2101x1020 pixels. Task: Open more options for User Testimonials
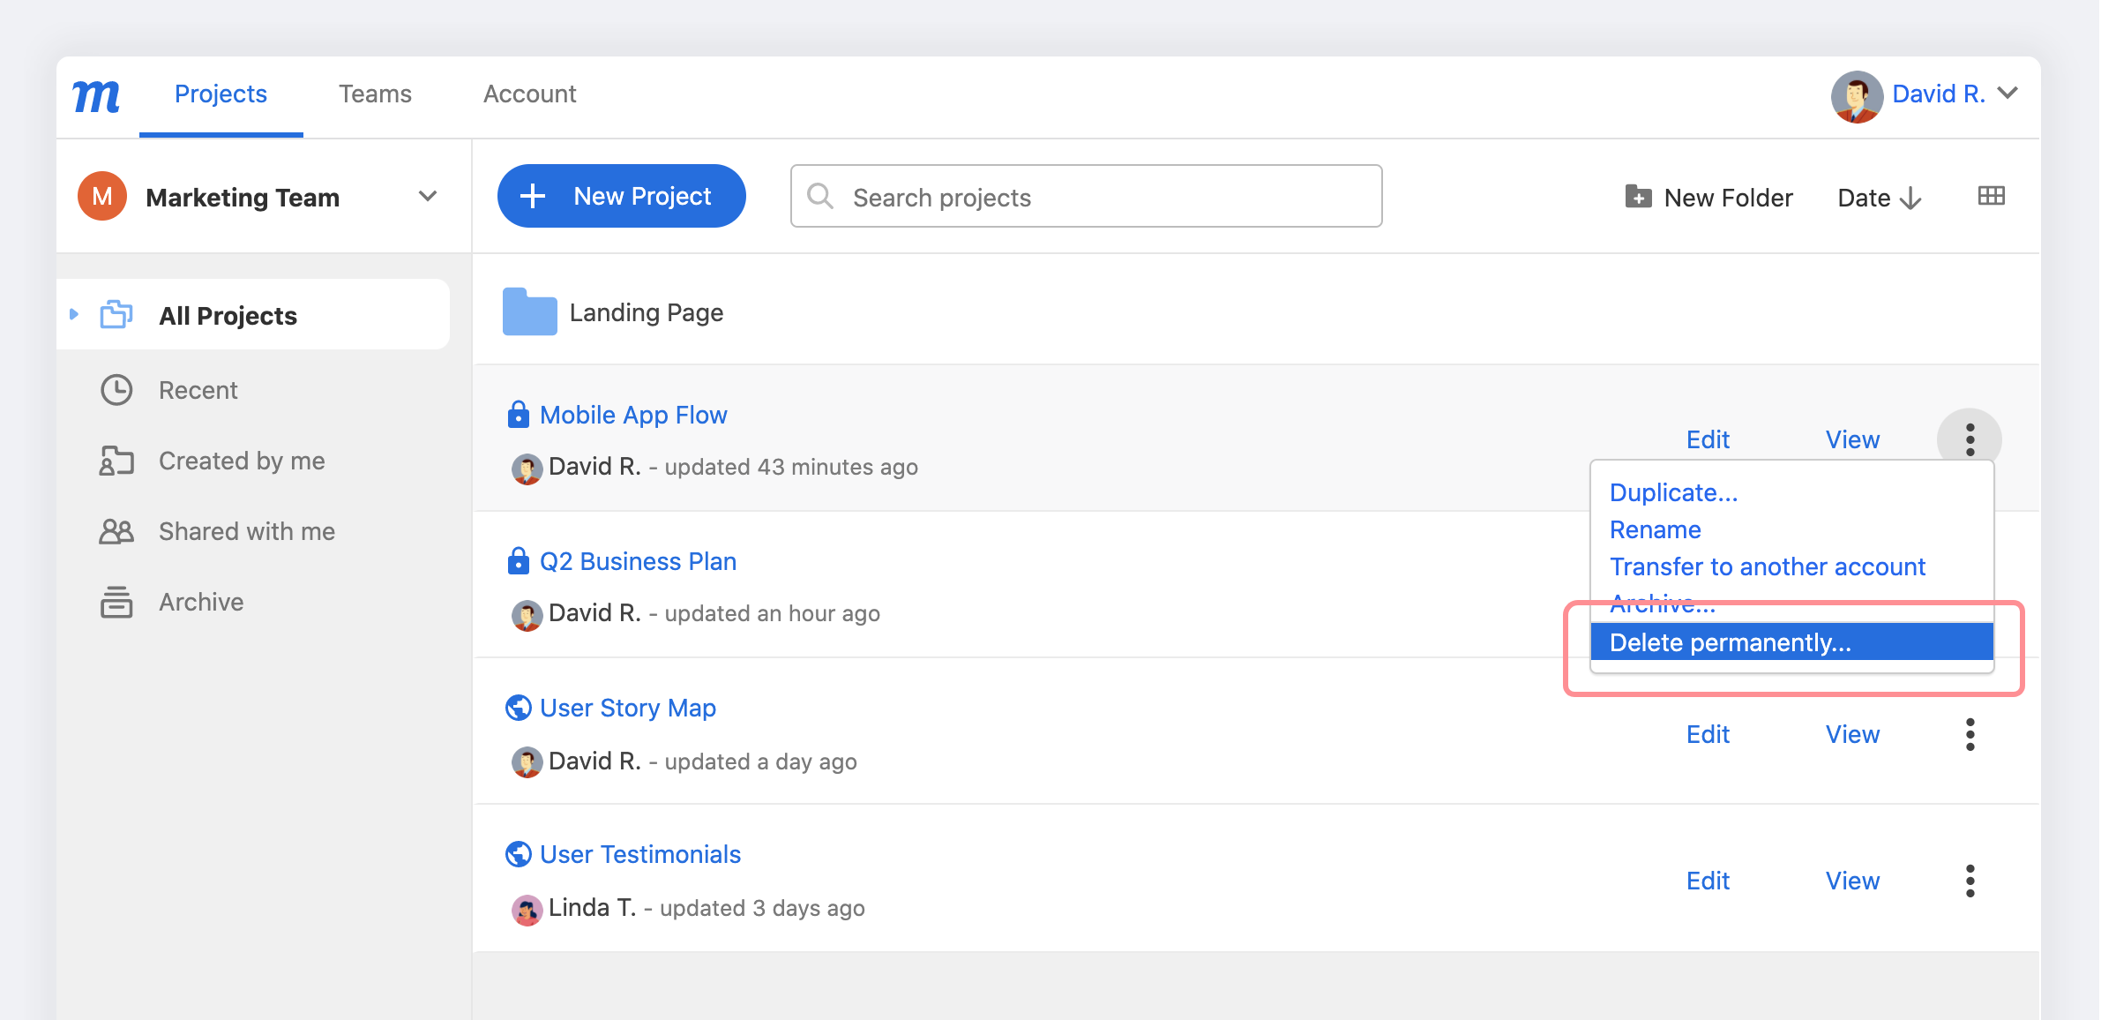pyautogui.click(x=1970, y=881)
